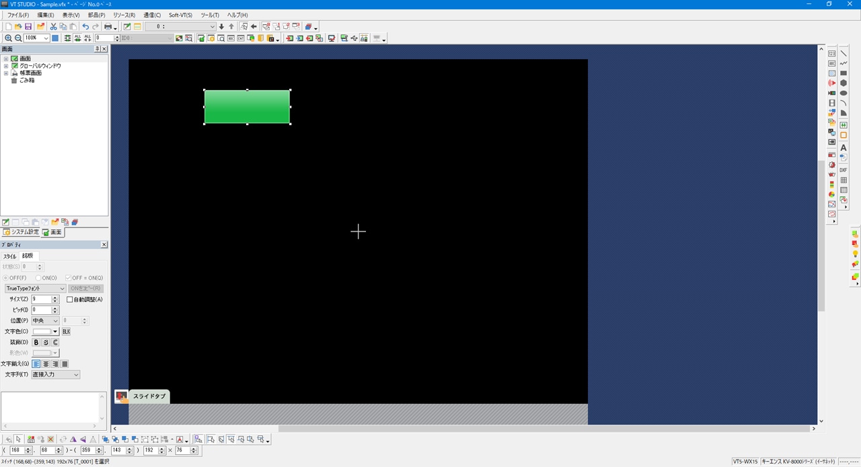Toggle bold decoration button B
The width and height of the screenshot is (861, 467).
coord(36,343)
